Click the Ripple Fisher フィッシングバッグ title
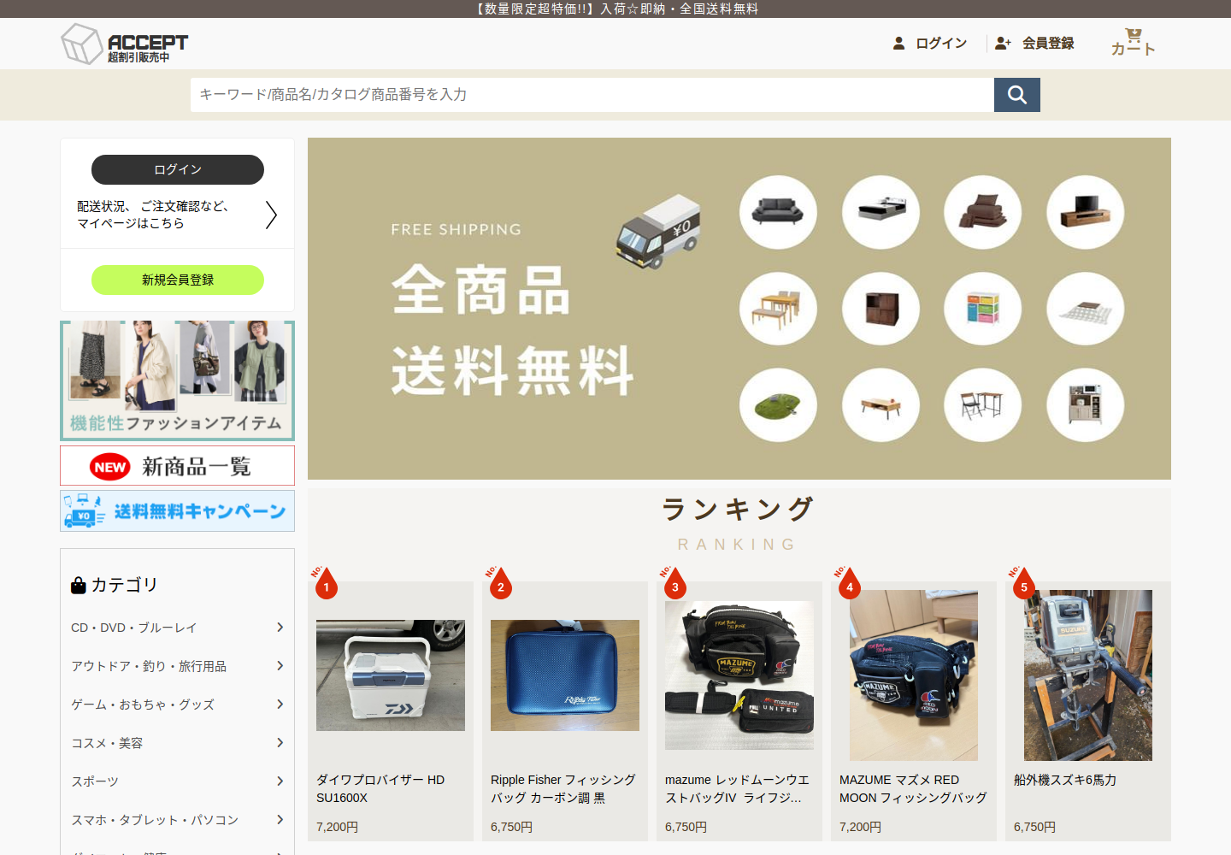 point(563,788)
